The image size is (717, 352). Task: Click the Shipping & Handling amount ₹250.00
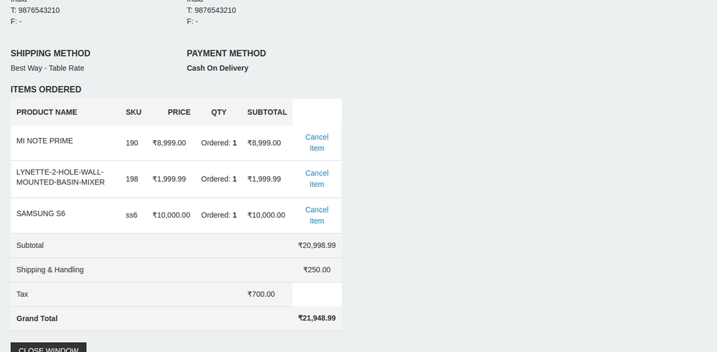click(316, 269)
